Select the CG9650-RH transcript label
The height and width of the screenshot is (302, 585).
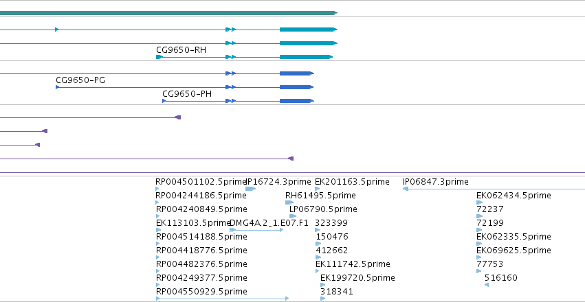coord(181,50)
